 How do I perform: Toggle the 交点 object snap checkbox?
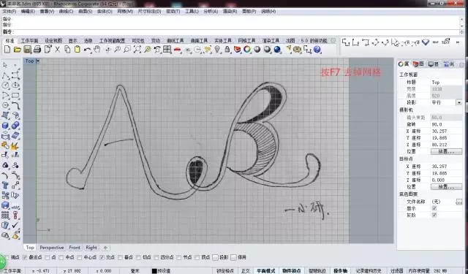(x=102, y=257)
